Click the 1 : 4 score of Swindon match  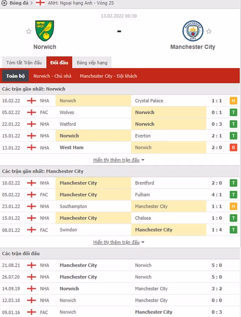(x=217, y=230)
